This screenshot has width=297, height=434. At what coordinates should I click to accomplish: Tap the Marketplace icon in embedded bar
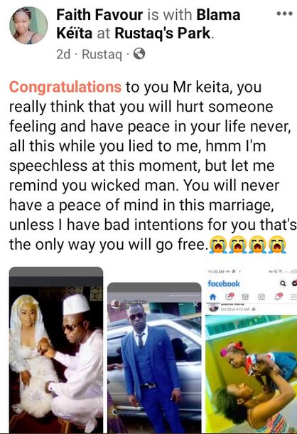tap(245, 297)
